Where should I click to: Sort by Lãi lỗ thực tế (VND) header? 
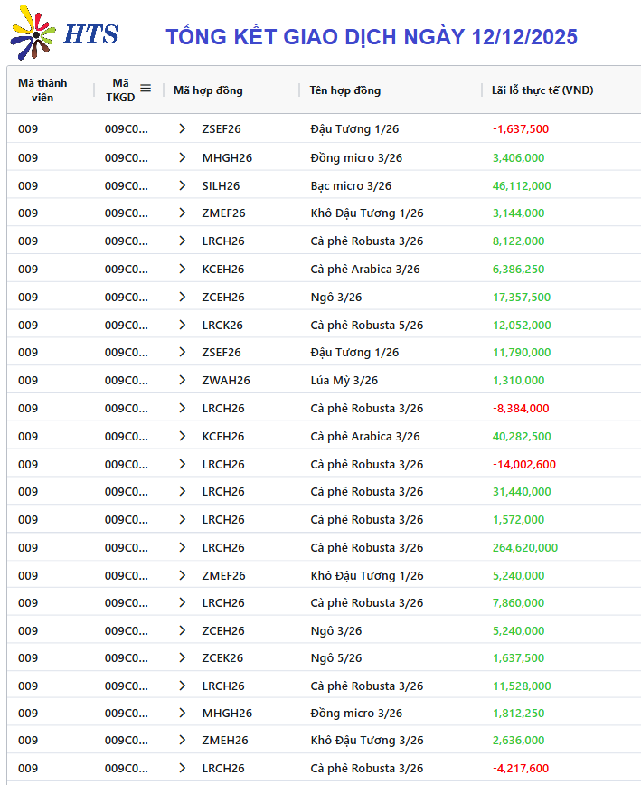point(542,90)
